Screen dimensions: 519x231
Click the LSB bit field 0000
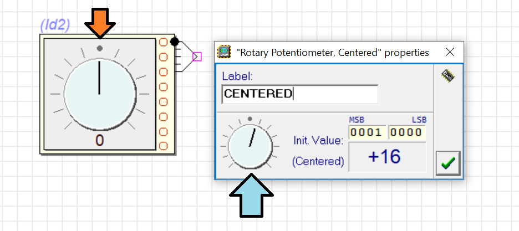(x=406, y=132)
